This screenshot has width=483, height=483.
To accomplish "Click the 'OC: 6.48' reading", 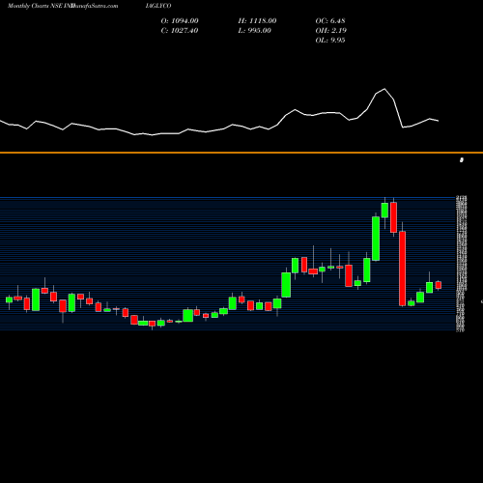I will coord(330,21).
